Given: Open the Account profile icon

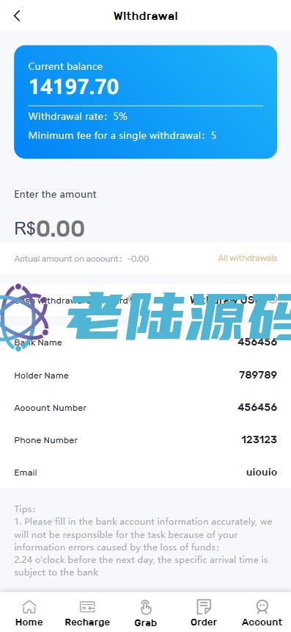Looking at the screenshot, I should [x=262, y=606].
